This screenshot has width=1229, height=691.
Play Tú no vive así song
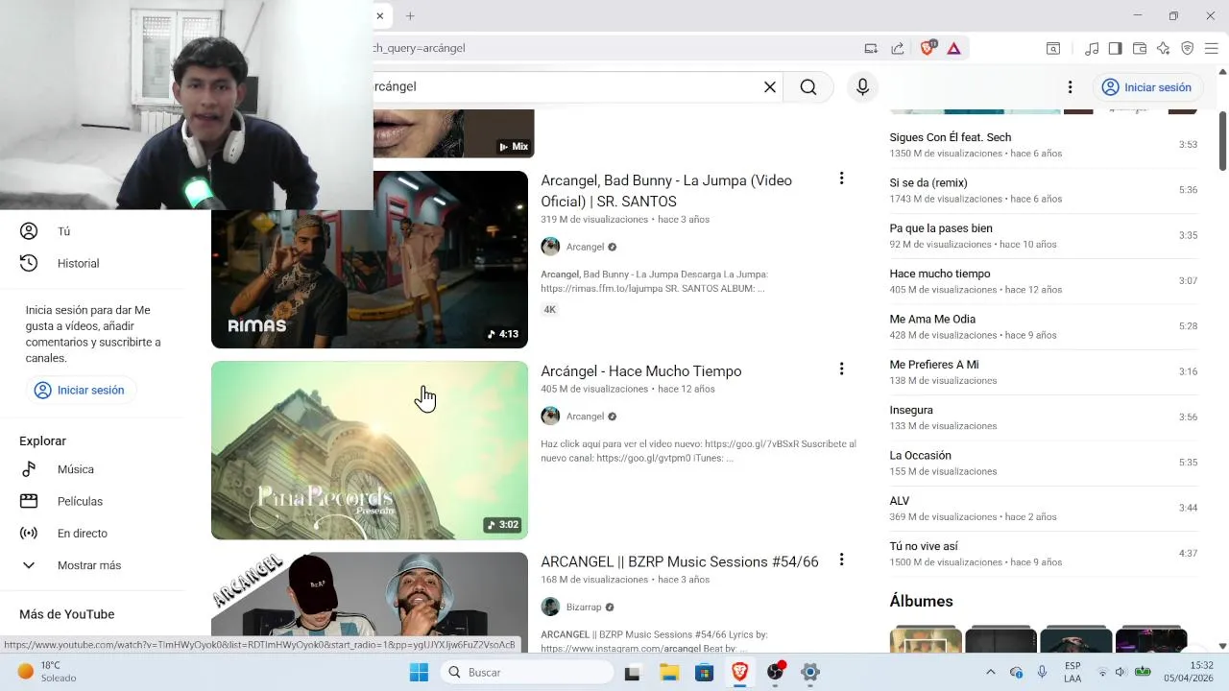tap(1043, 554)
